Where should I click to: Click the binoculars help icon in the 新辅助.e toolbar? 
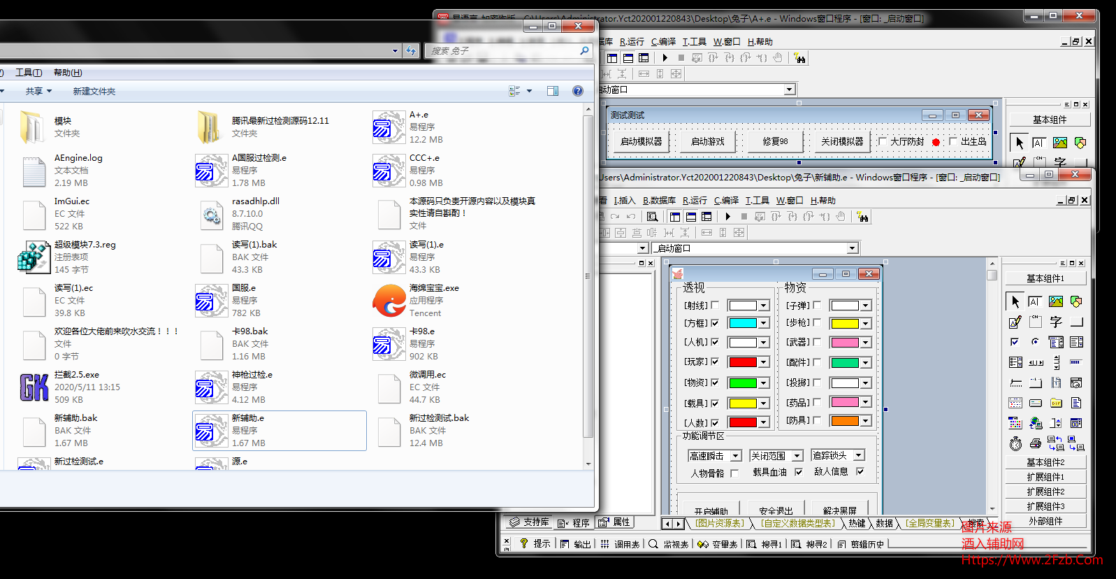click(863, 217)
